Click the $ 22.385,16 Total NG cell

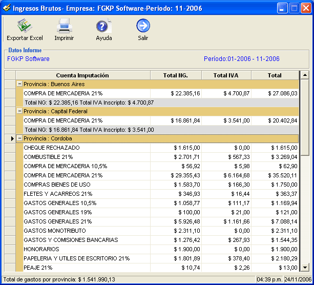click(176, 93)
